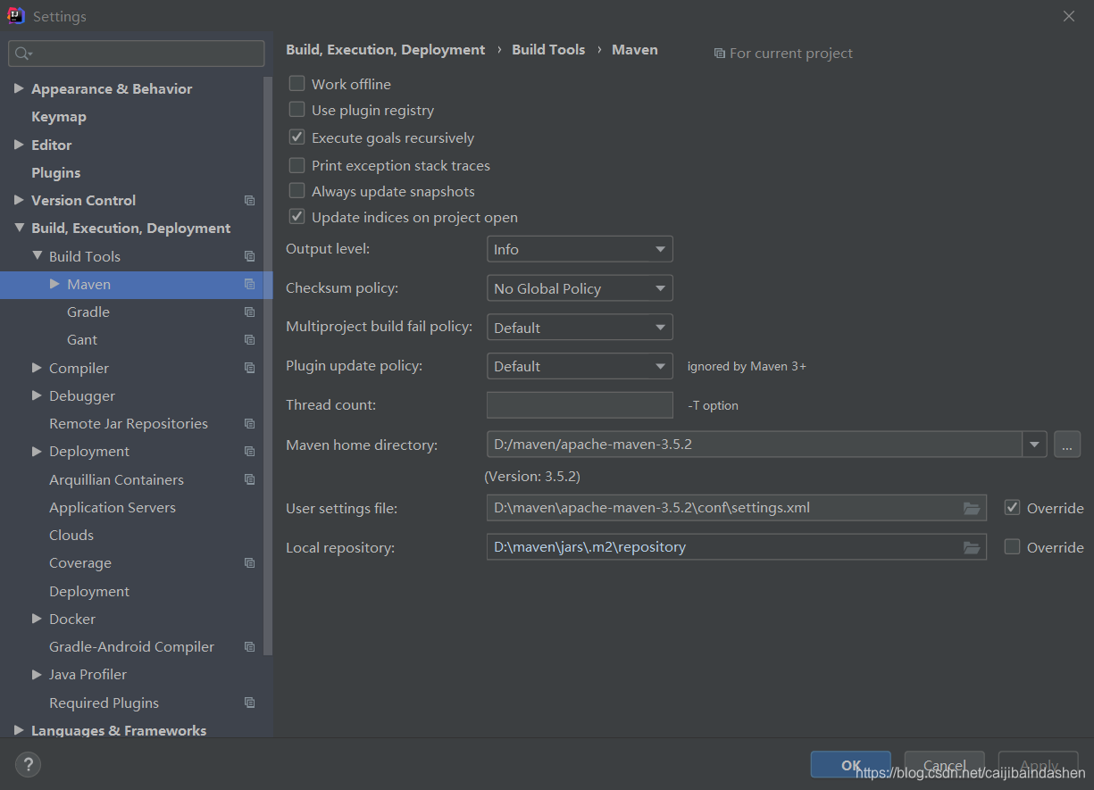This screenshot has height=790, width=1094.
Task: Click the project-level icon on the expandable Deployment row
Action: point(250,452)
